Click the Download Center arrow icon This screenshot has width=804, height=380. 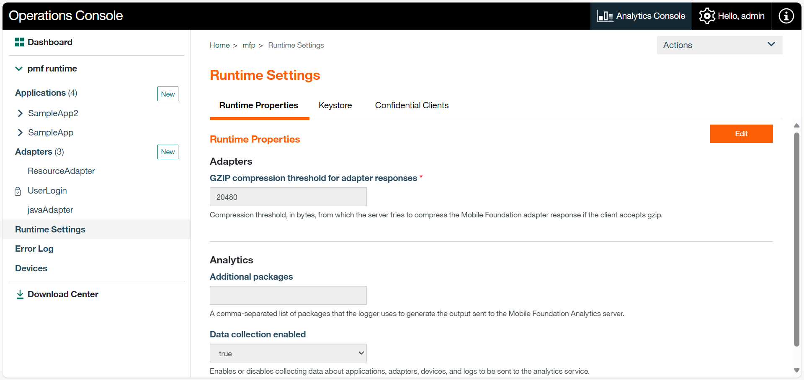tap(20, 295)
